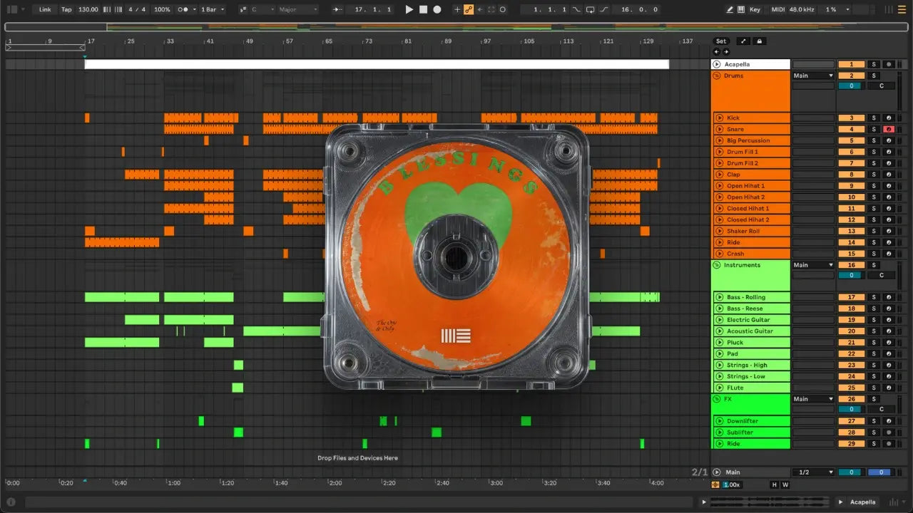Screen dimensions: 913x513
Task: Click the Tap tempo button
Action: click(x=66, y=9)
